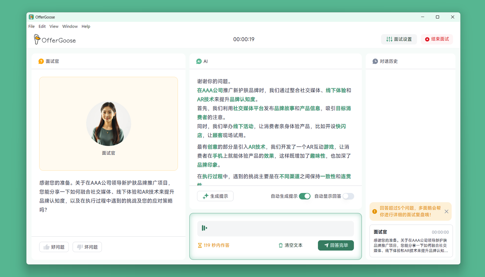Click the 面试官 panel question mark icon

click(x=41, y=61)
